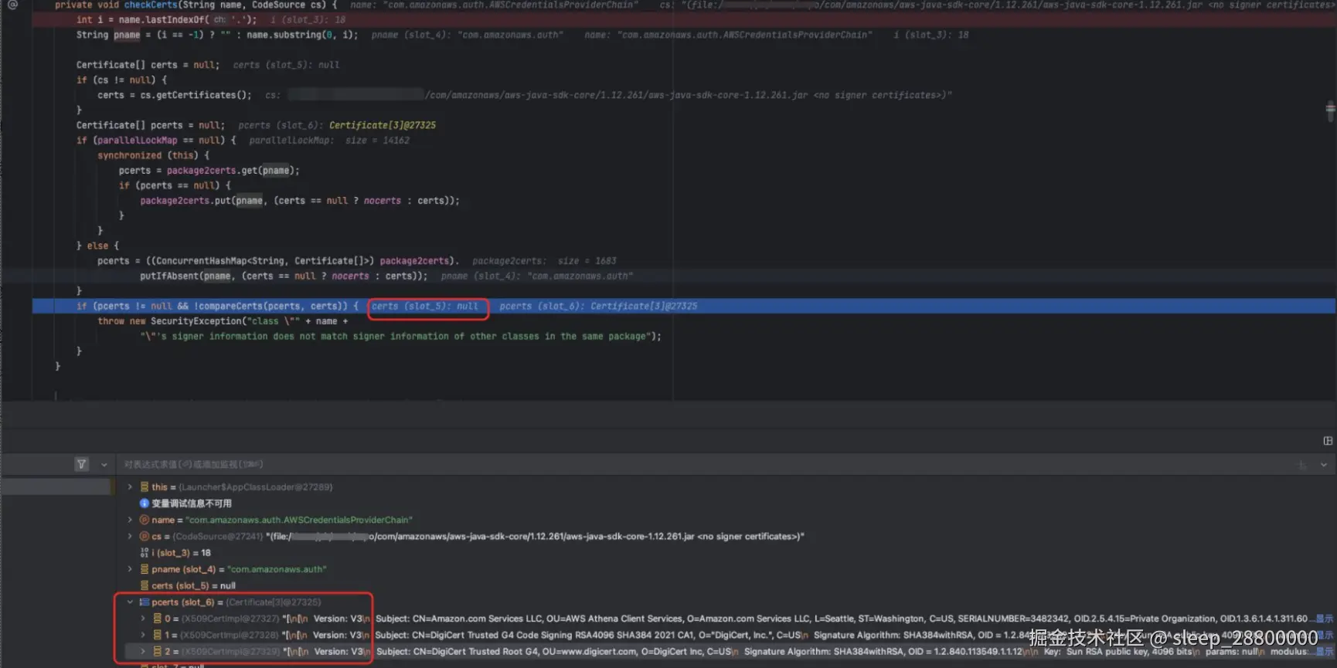Select the cs = CodeSource@27241 row
The image size is (1337, 668).
click(478, 536)
